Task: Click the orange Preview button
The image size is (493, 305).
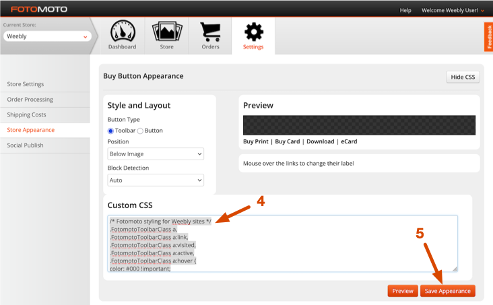Action: (x=403, y=291)
